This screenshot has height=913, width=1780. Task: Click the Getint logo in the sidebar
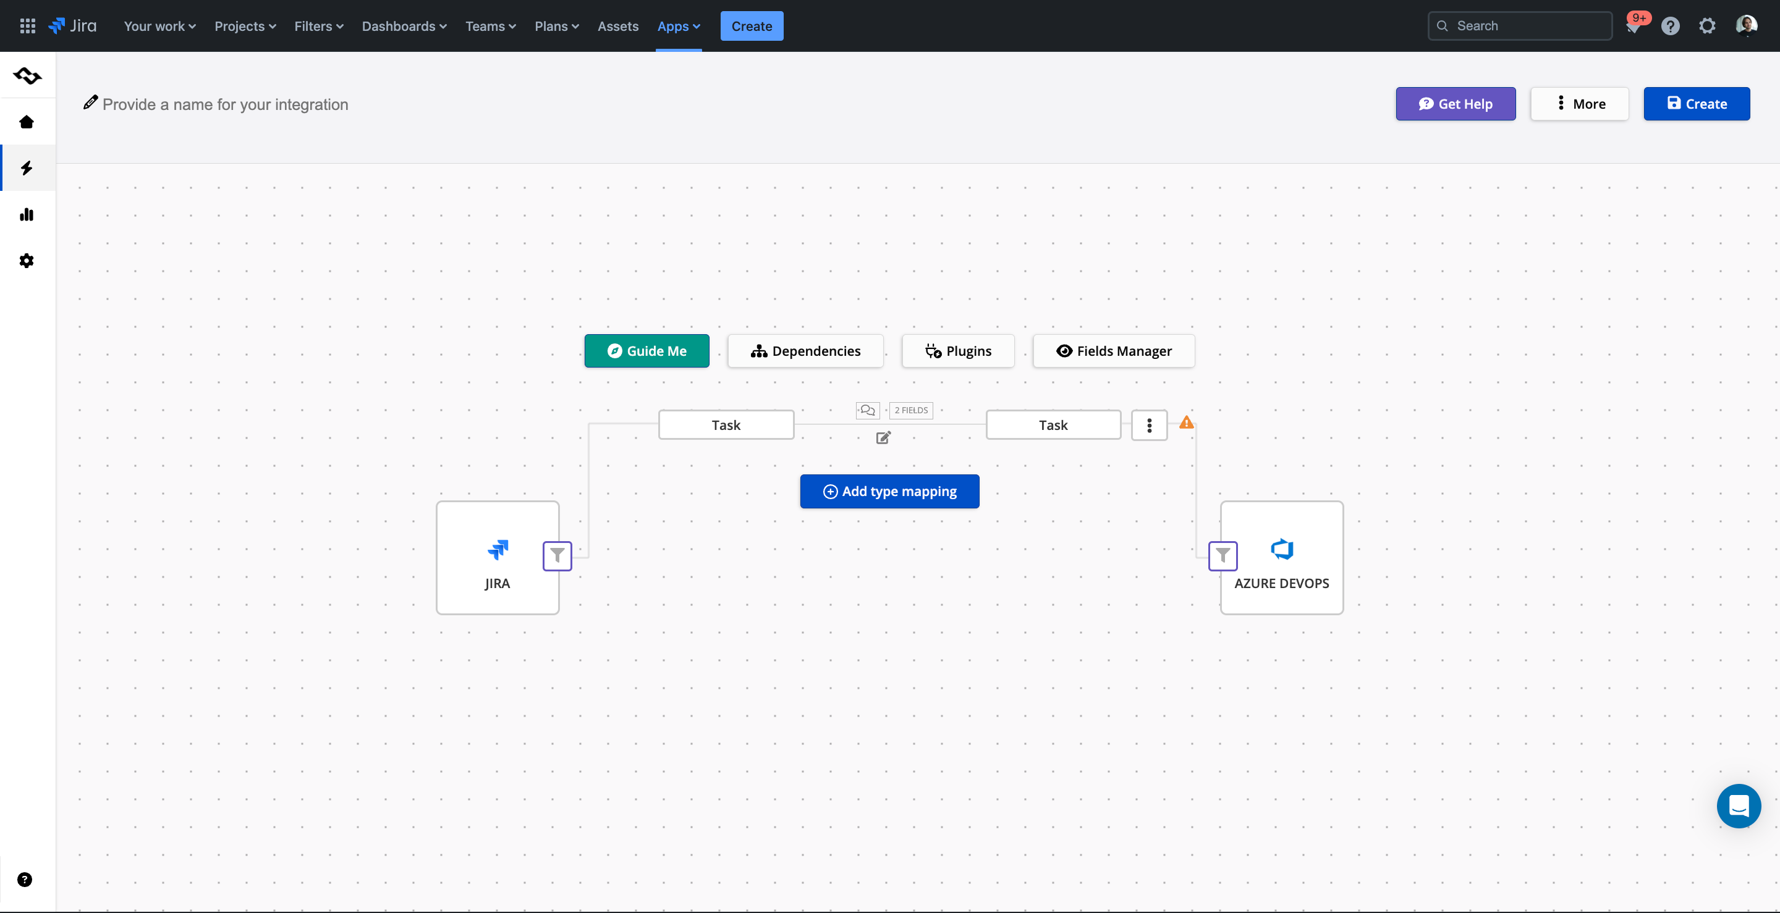tap(27, 75)
